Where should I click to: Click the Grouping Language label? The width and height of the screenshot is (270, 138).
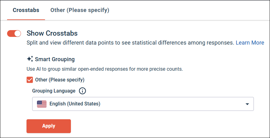click(x=54, y=91)
